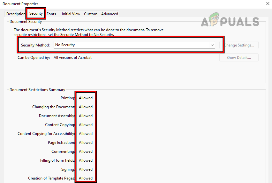Viewport: 272px width, 183px height.
Task: Close the Document Properties dialog
Action: point(268,4)
